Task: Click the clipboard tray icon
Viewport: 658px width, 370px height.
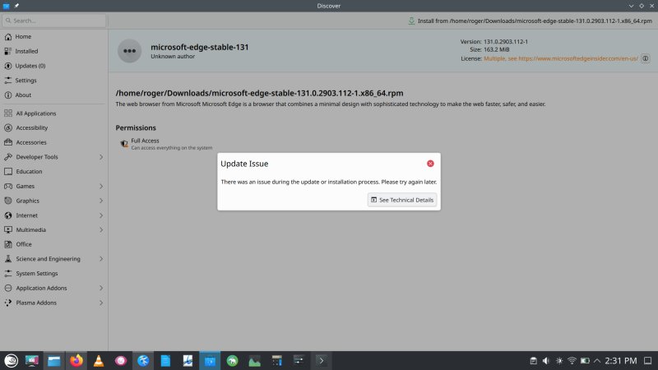Action: point(533,361)
